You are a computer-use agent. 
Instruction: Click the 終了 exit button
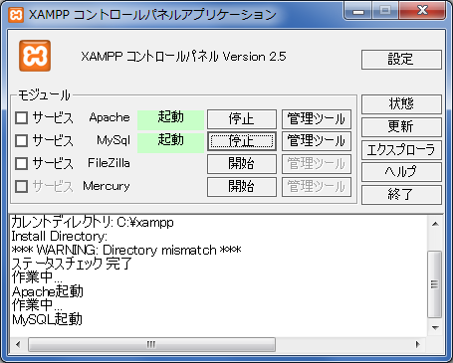pos(401,195)
